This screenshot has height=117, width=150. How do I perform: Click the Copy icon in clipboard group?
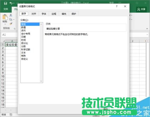(x=11, y=19)
